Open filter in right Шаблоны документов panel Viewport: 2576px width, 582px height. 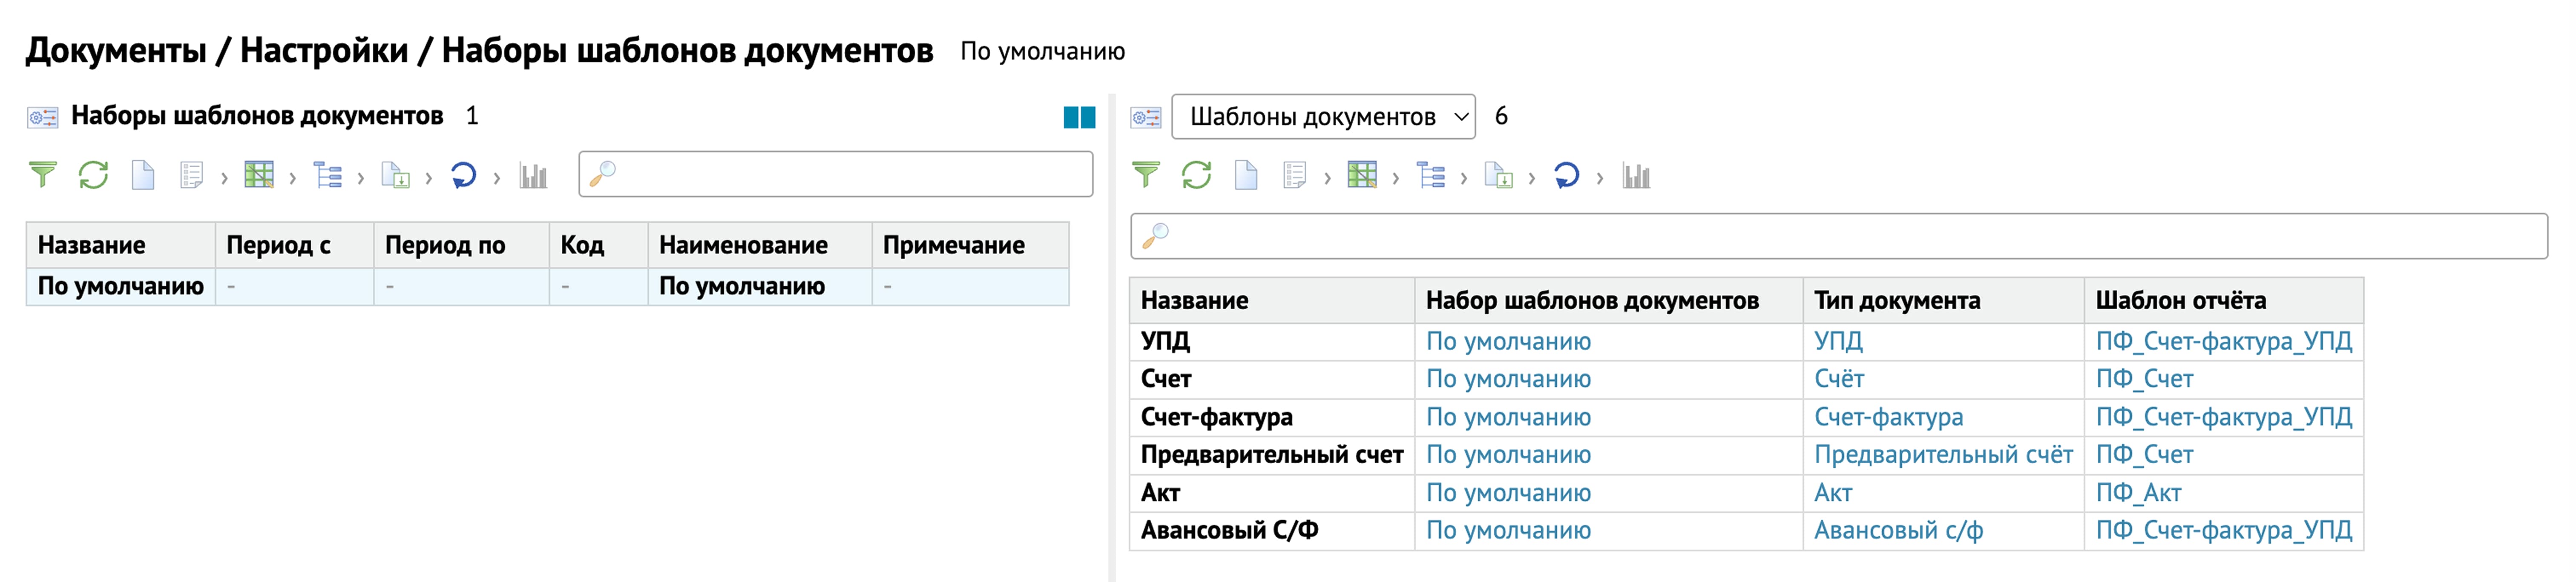click(x=1146, y=176)
